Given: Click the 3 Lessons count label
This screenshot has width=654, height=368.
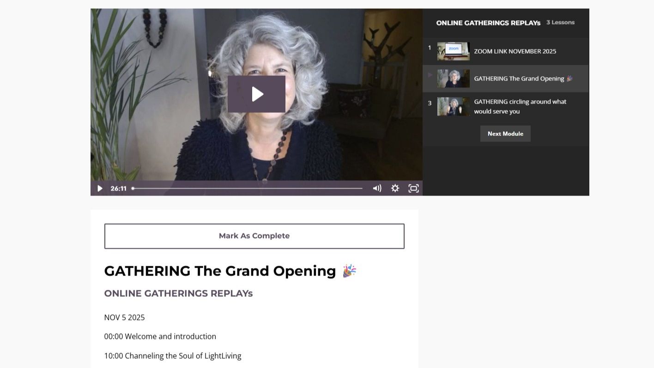Looking at the screenshot, I should (x=560, y=22).
